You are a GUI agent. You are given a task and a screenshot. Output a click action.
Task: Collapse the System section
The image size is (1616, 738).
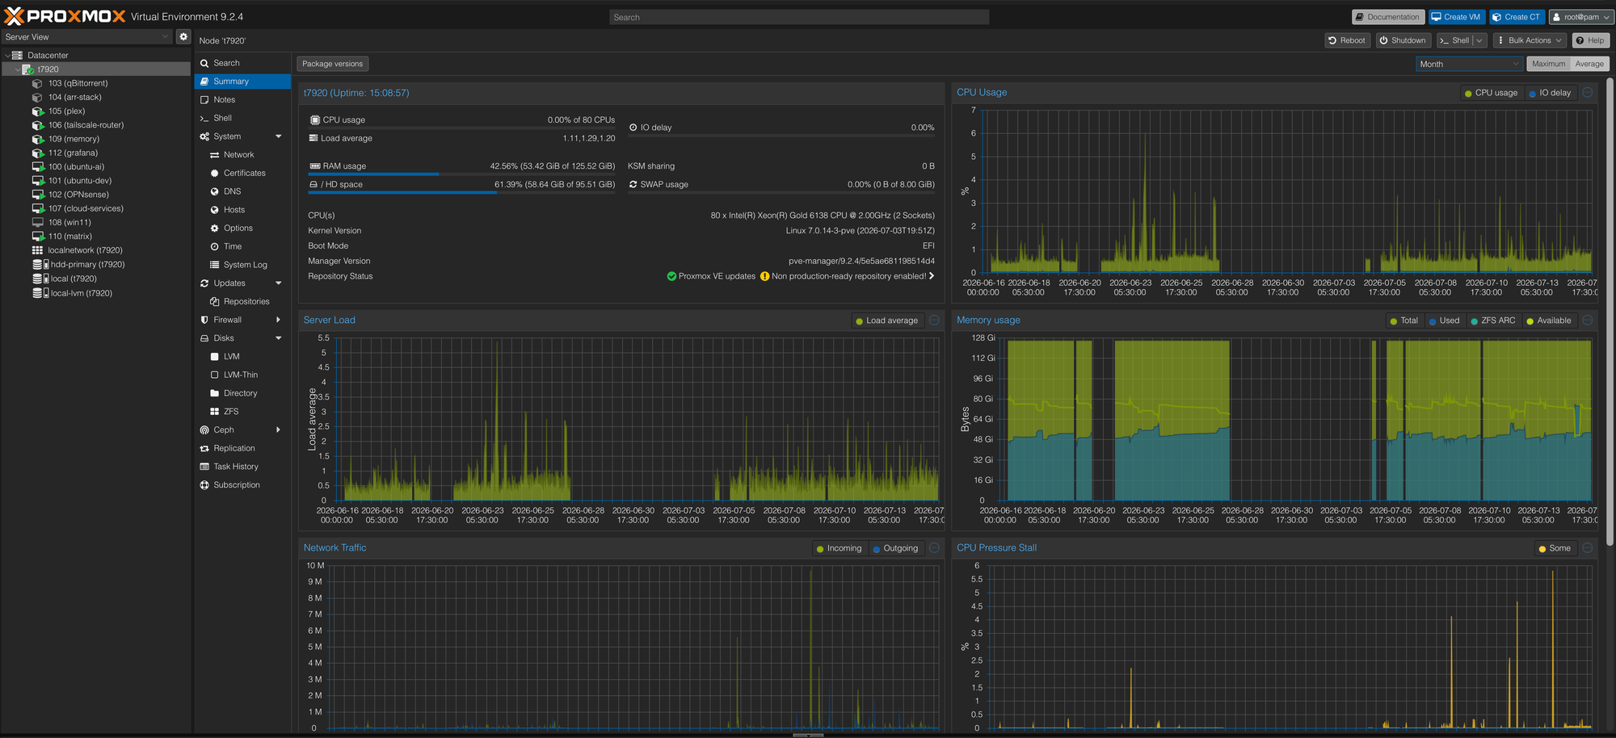279,136
